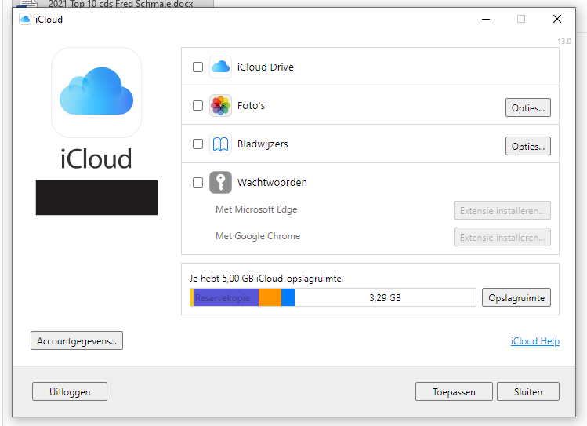
Task: Click the small iCloud icon in title bar
Action: (25, 19)
